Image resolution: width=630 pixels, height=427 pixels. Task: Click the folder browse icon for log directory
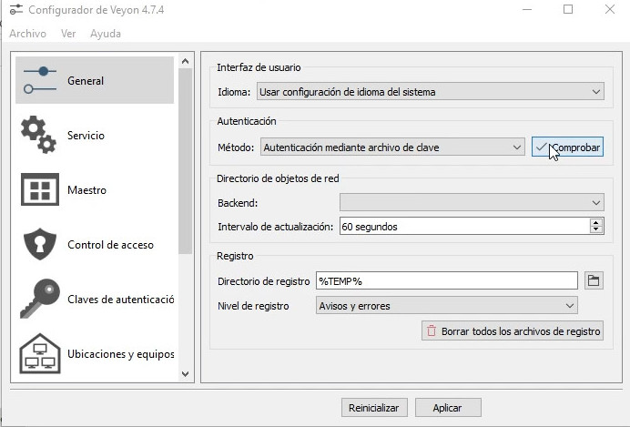coord(594,280)
